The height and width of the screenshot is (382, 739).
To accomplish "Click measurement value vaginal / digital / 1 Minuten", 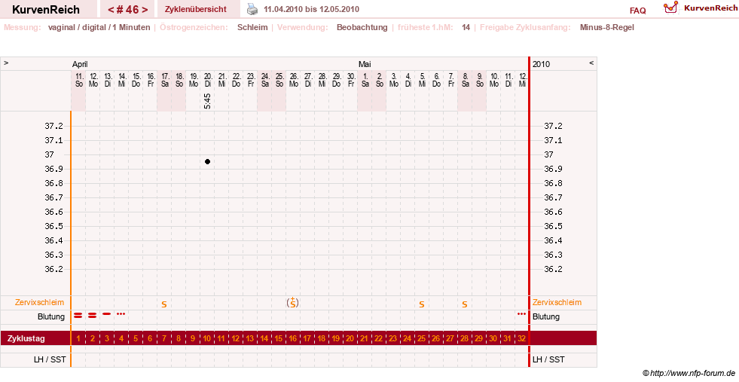I will [99, 27].
